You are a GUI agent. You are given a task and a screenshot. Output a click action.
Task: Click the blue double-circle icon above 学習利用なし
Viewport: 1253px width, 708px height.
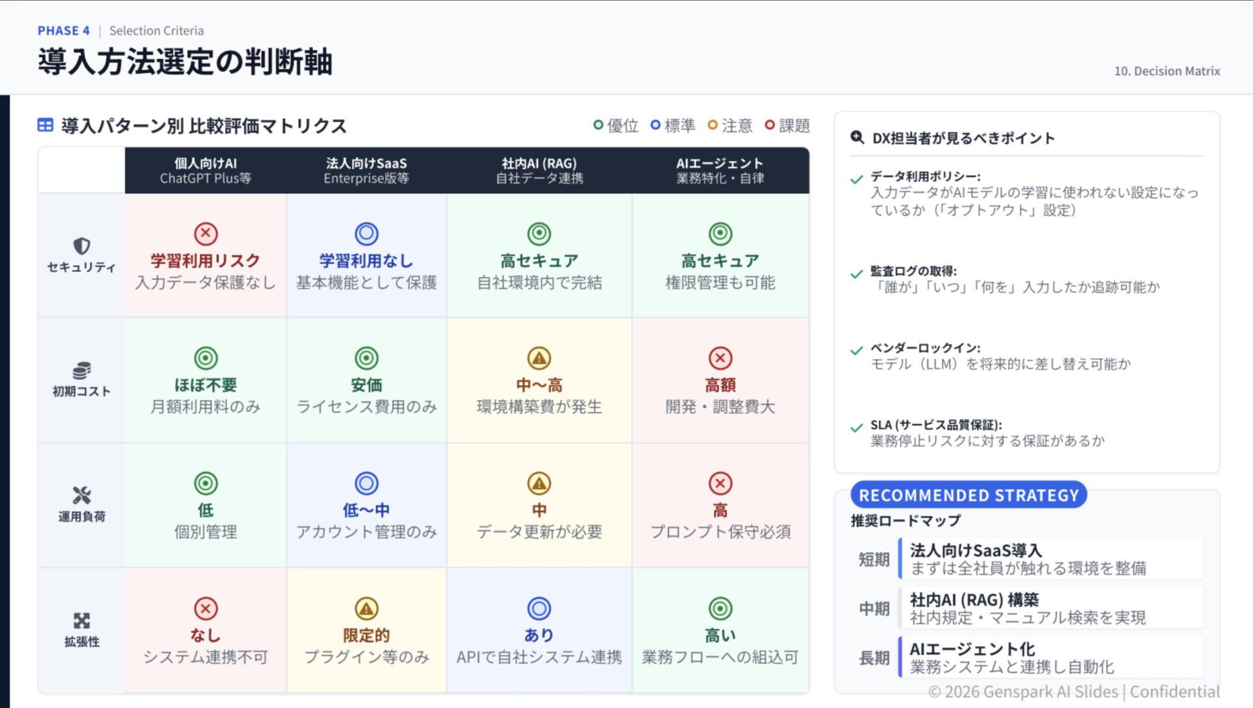366,234
